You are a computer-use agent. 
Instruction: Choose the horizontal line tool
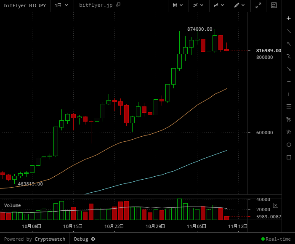point(289,81)
